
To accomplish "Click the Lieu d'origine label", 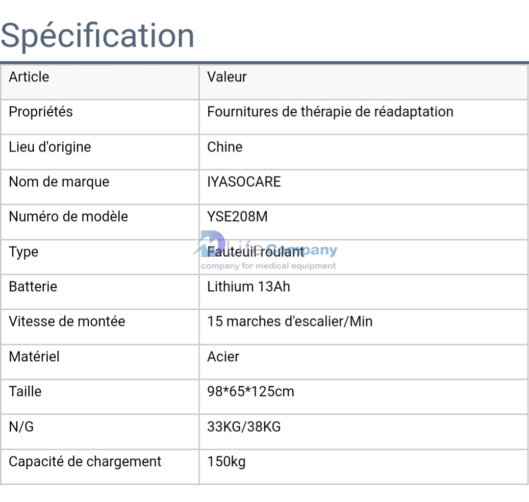I will click(50, 147).
